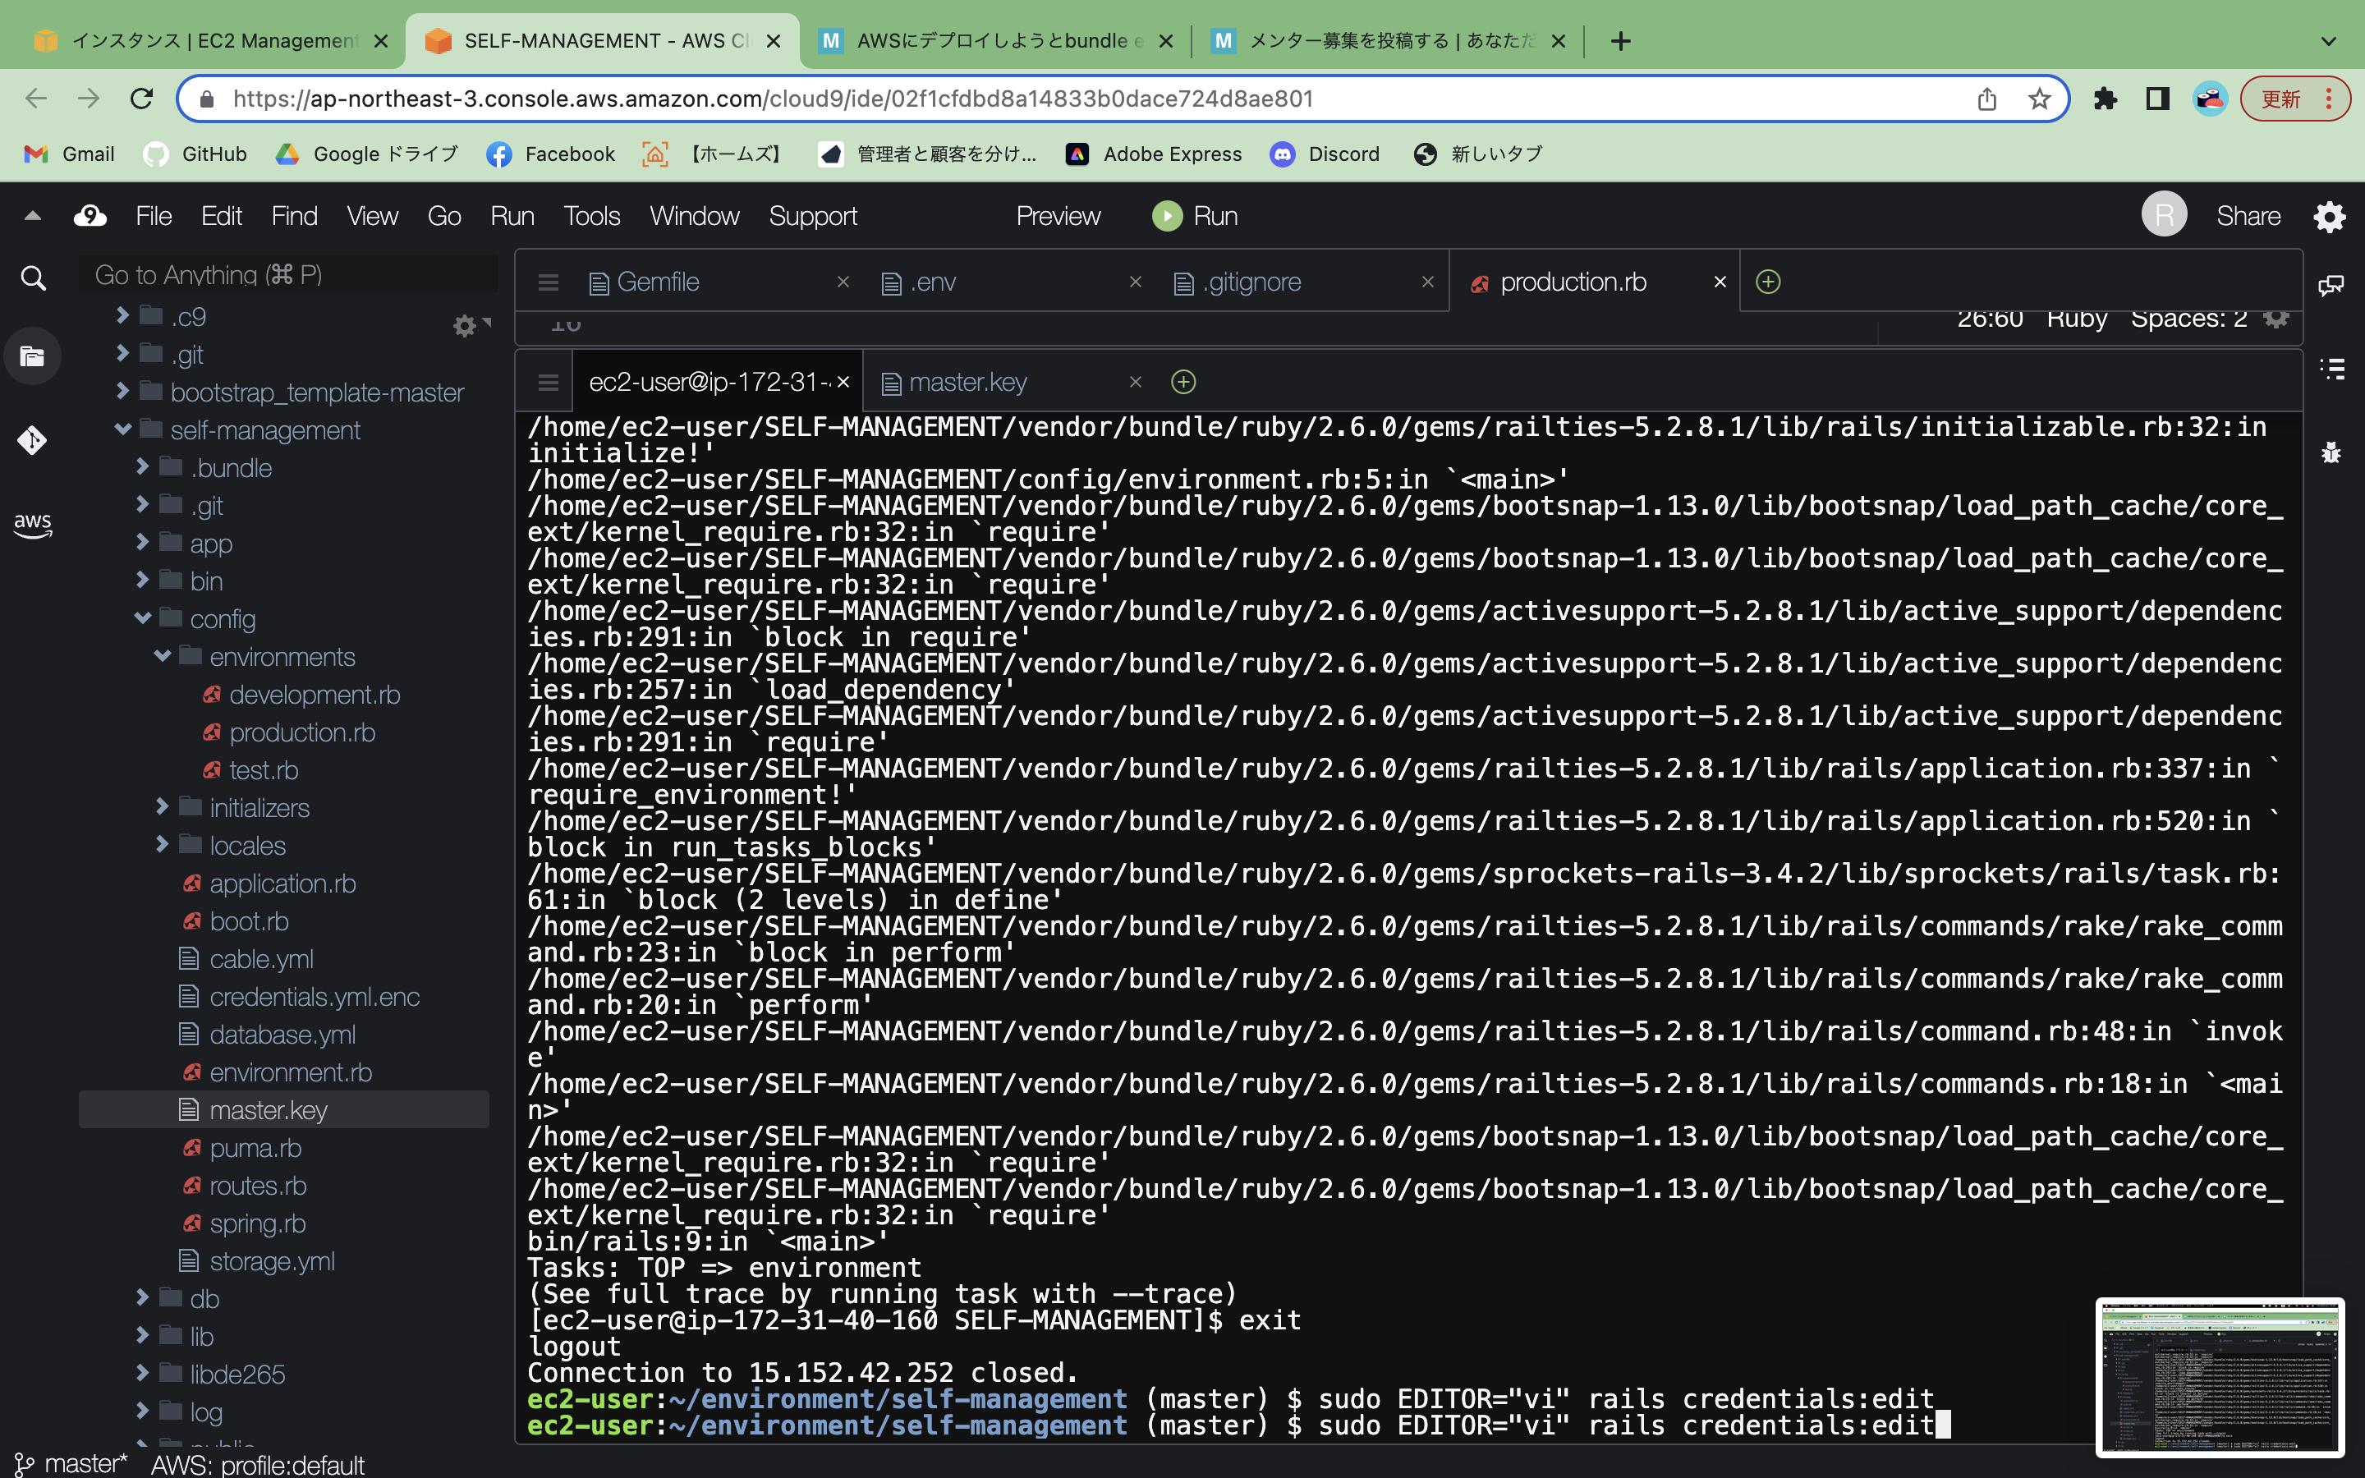Open the Collaborate chat panel icon
The width and height of the screenshot is (2365, 1478).
click(x=2331, y=286)
